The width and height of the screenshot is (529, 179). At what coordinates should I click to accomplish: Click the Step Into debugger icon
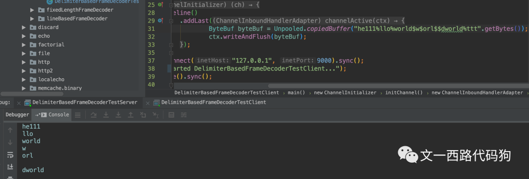[x=106, y=115]
